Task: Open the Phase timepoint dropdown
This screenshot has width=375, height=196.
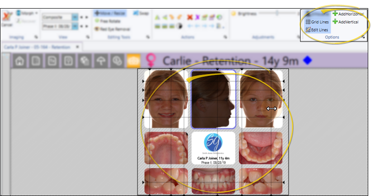Action: tap(75, 26)
